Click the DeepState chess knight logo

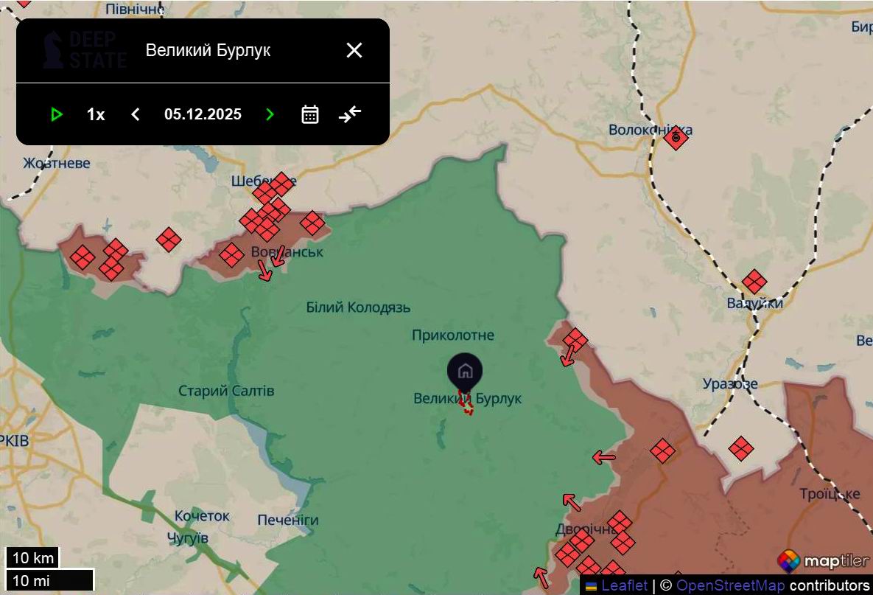pos(52,50)
